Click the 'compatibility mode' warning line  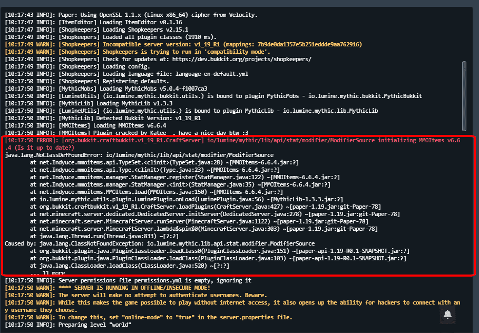coord(138,52)
